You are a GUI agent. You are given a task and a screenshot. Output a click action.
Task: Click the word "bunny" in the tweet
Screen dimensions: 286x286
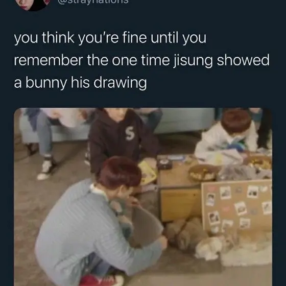[x=46, y=82]
